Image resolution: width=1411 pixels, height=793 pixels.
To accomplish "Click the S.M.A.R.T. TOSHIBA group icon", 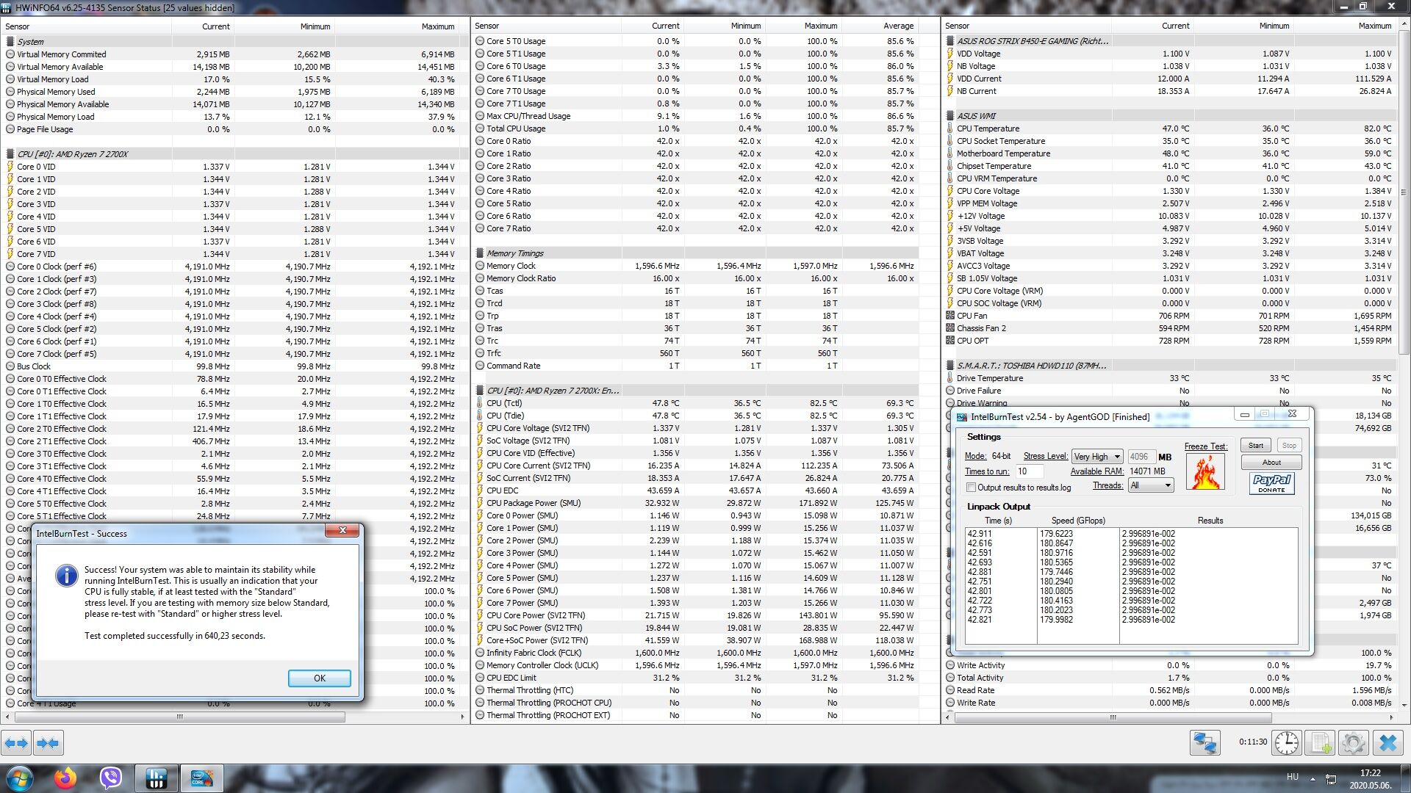I will coord(950,366).
